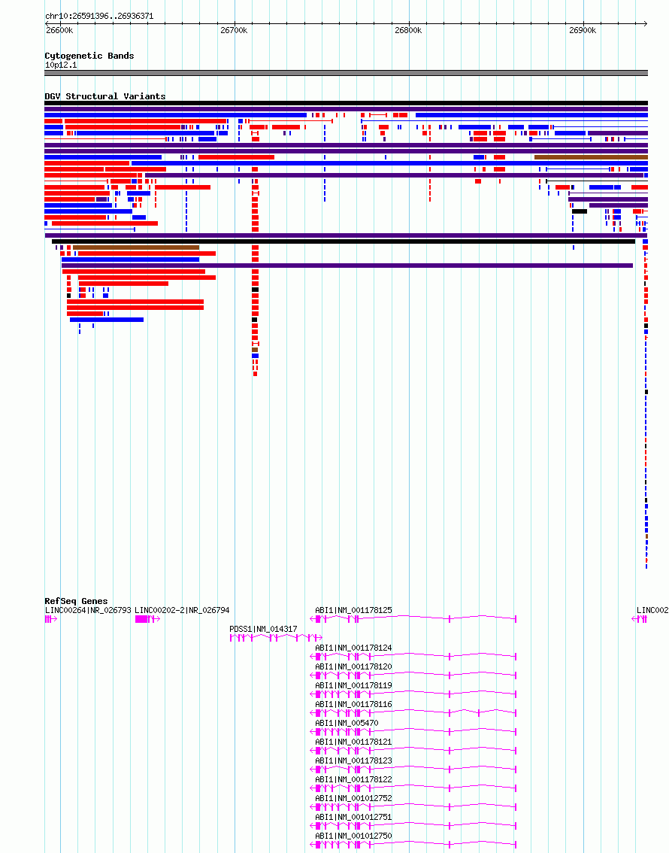Open the ABI1|NM_001178123 transcript label
Image resolution: width=669 pixels, height=853 pixels.
click(353, 760)
